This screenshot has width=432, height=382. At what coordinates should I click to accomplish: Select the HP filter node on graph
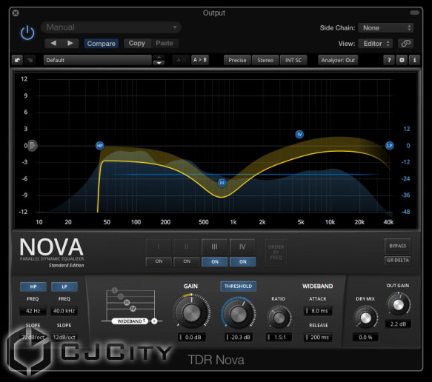tap(99, 145)
